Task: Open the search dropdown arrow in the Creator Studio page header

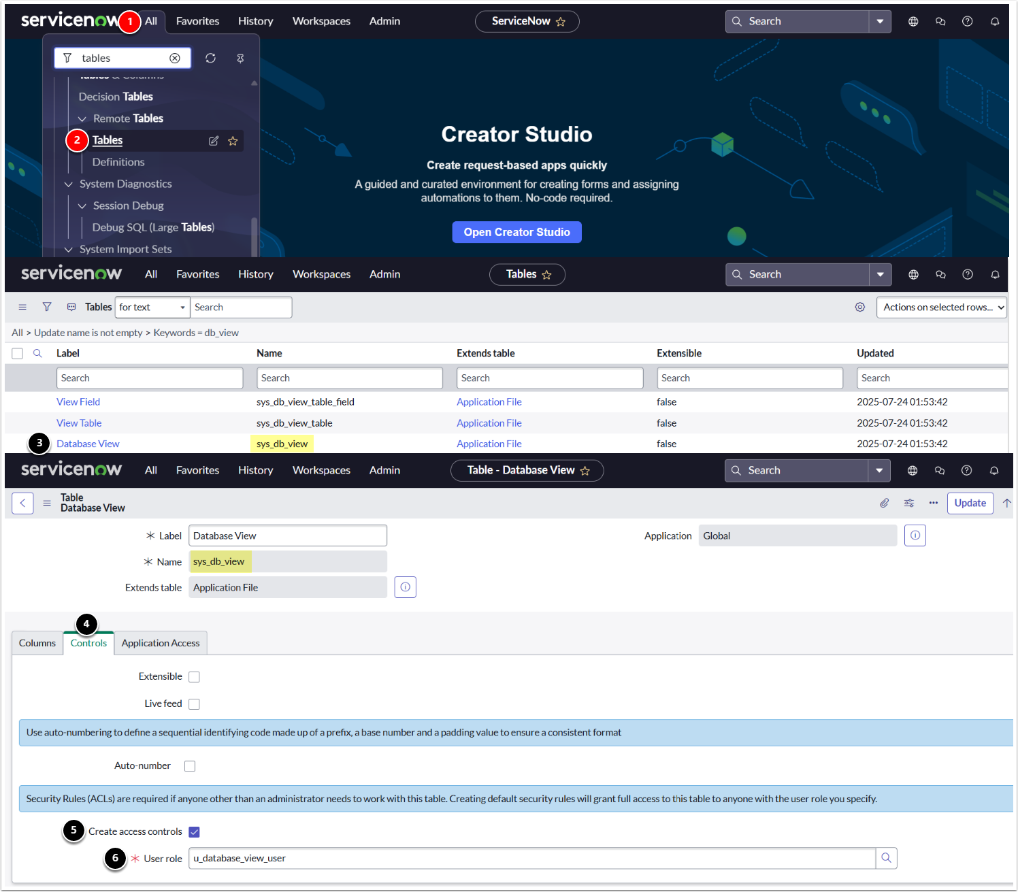Action: click(x=880, y=22)
